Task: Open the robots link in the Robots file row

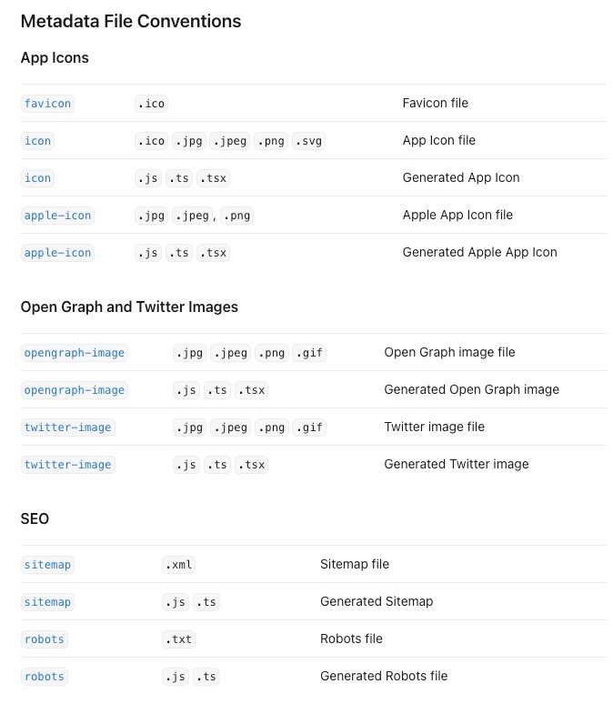Action: (x=45, y=639)
